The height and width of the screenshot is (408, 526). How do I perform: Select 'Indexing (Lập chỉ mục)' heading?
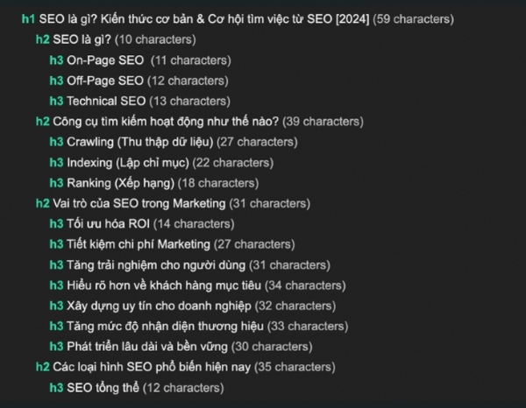128,163
